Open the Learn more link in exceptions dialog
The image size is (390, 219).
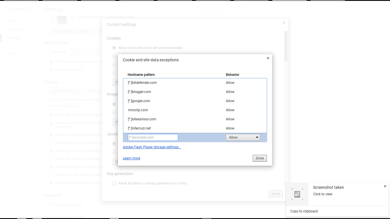(x=131, y=158)
